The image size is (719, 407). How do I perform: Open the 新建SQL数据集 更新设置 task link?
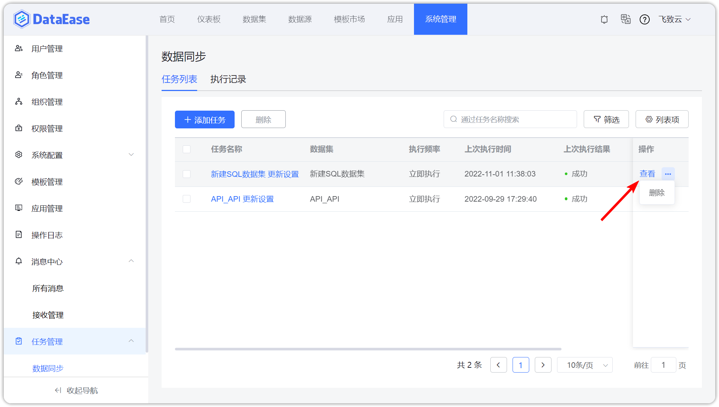(x=255, y=174)
